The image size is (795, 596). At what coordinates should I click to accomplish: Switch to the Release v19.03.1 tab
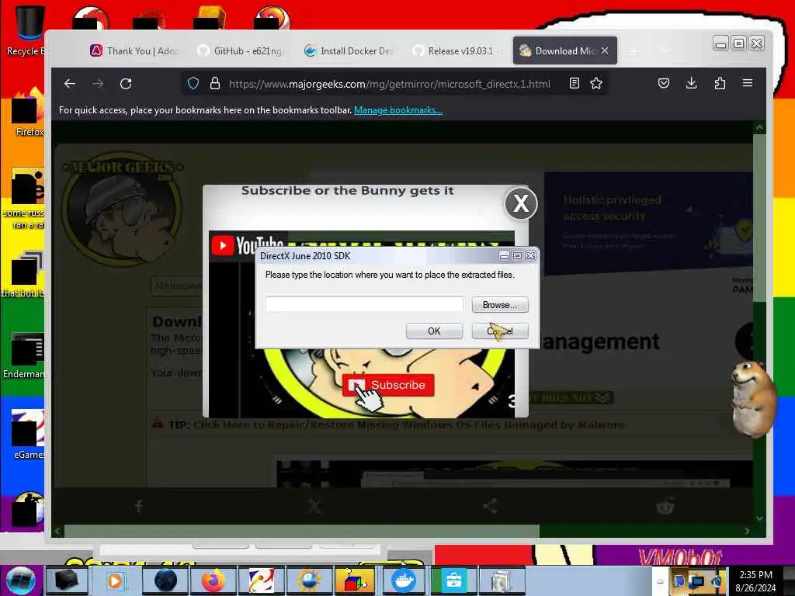coord(455,50)
